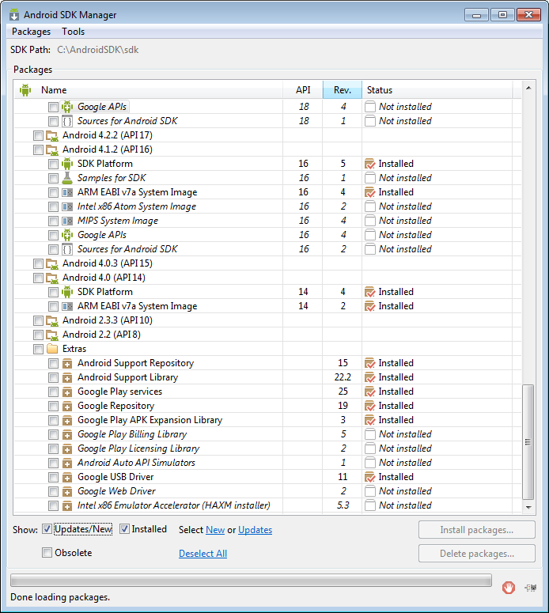The height and width of the screenshot is (613, 549).
Task: Click the vertical scrollbar thumb in package list
Action: pos(528,442)
